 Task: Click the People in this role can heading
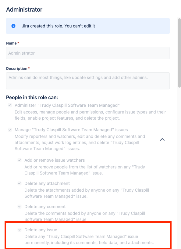point(32,97)
